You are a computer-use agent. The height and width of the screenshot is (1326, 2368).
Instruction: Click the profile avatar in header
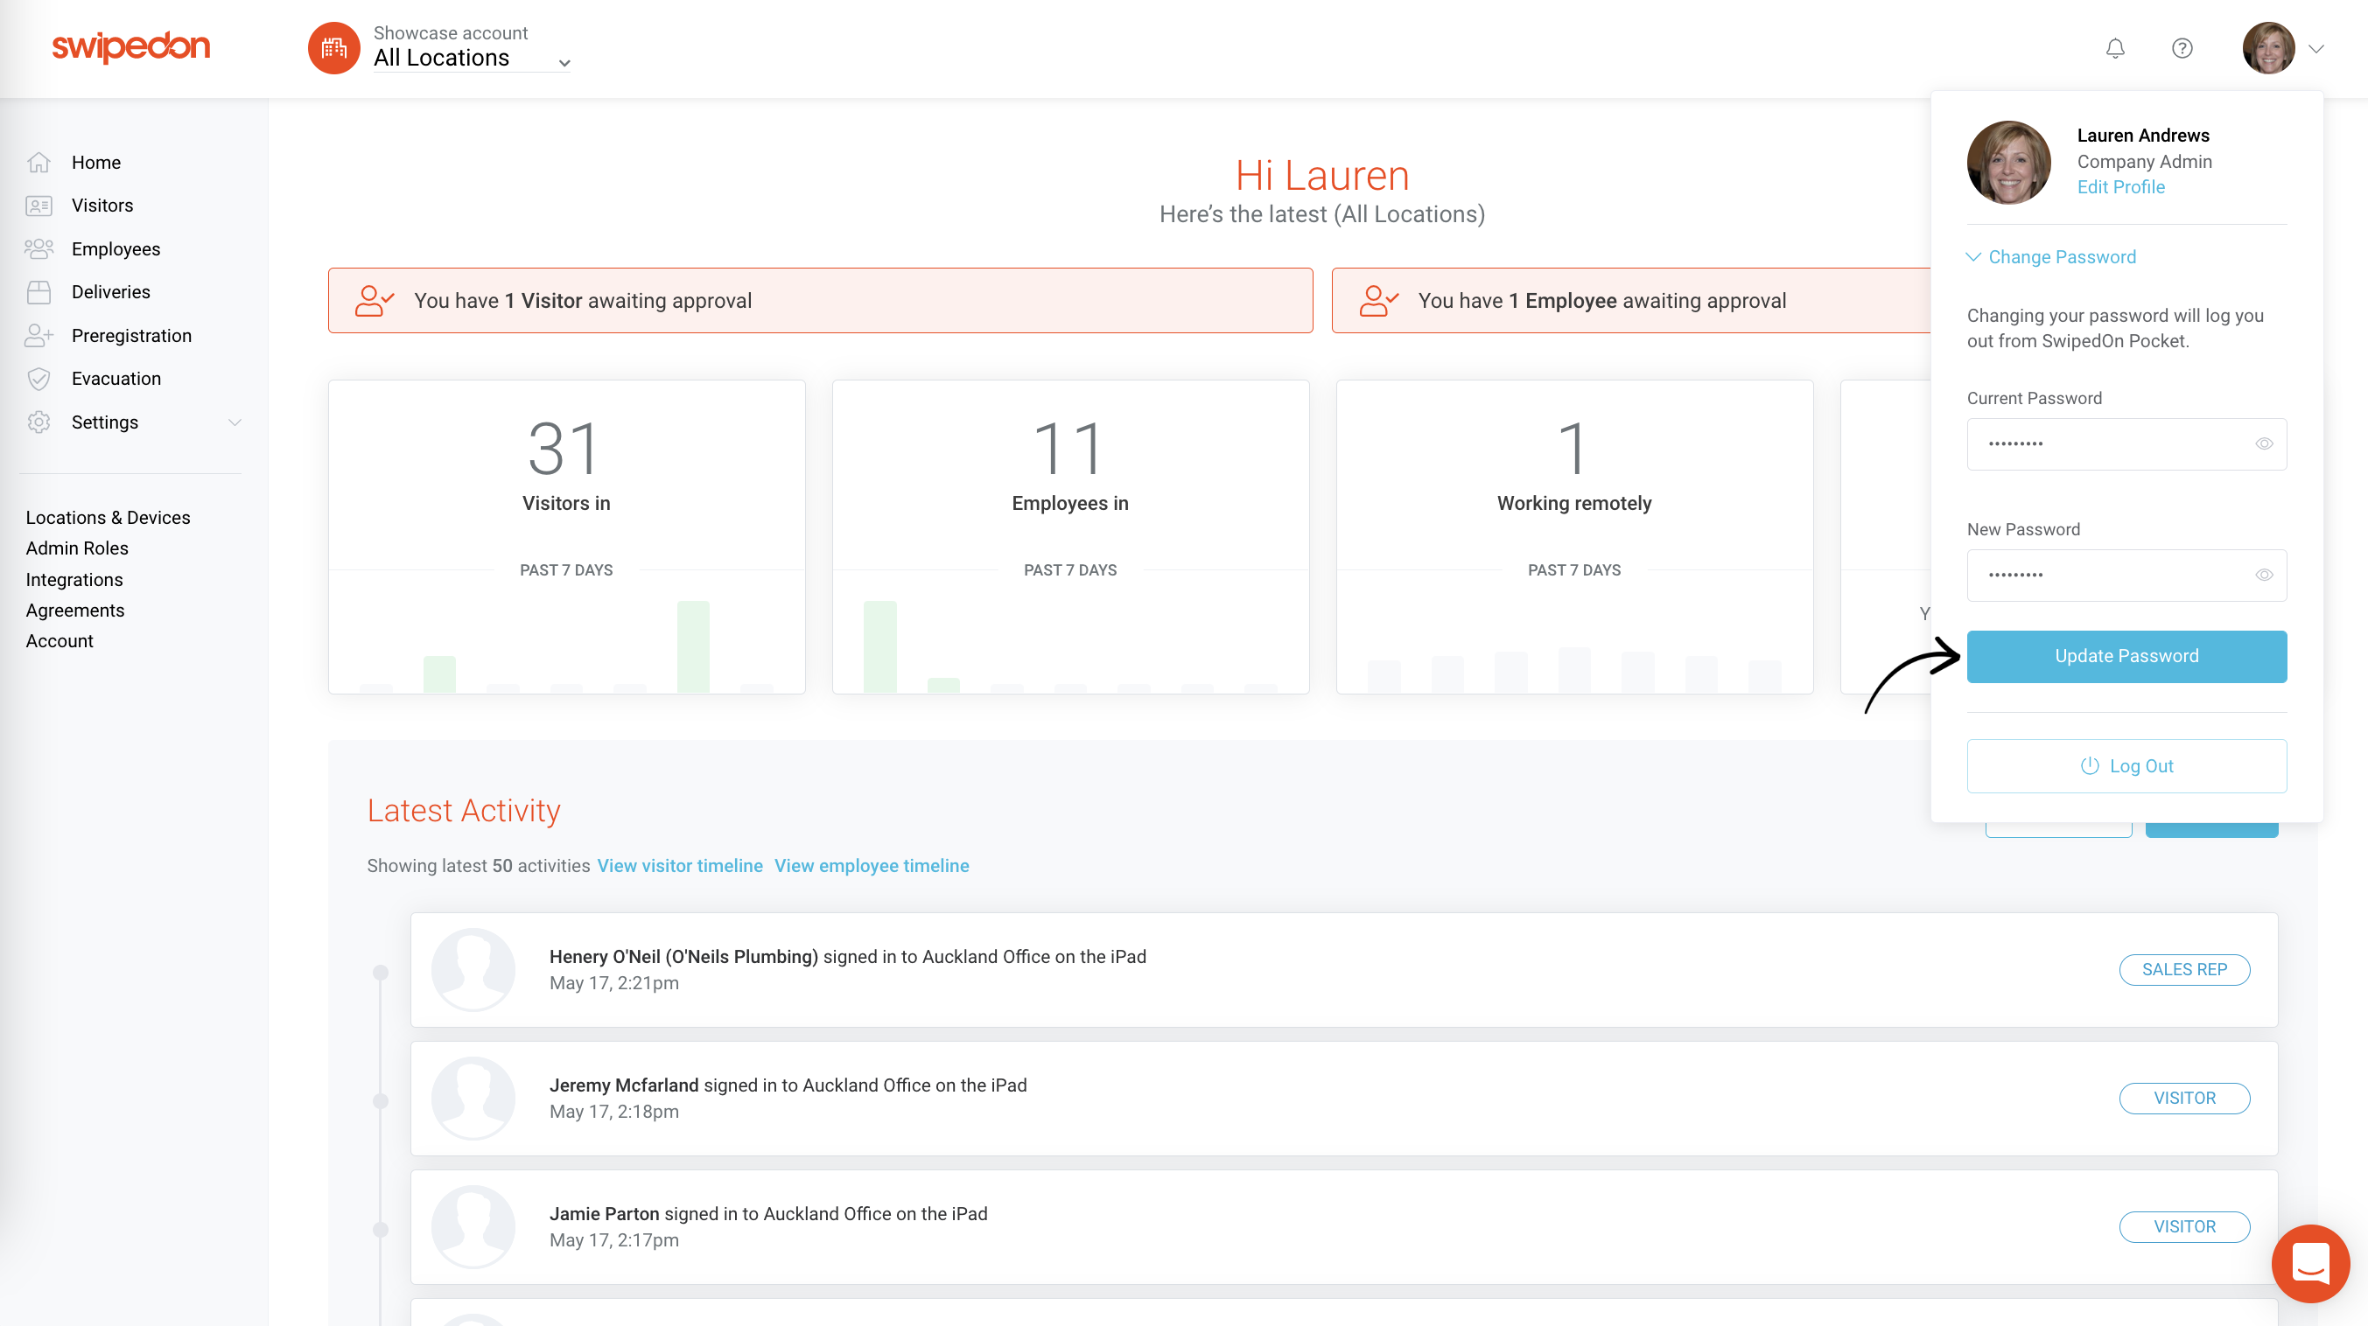(2269, 48)
